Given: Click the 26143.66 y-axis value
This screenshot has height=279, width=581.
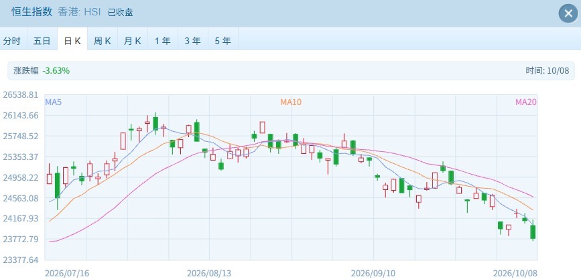Looking at the screenshot, I should (x=21, y=116).
